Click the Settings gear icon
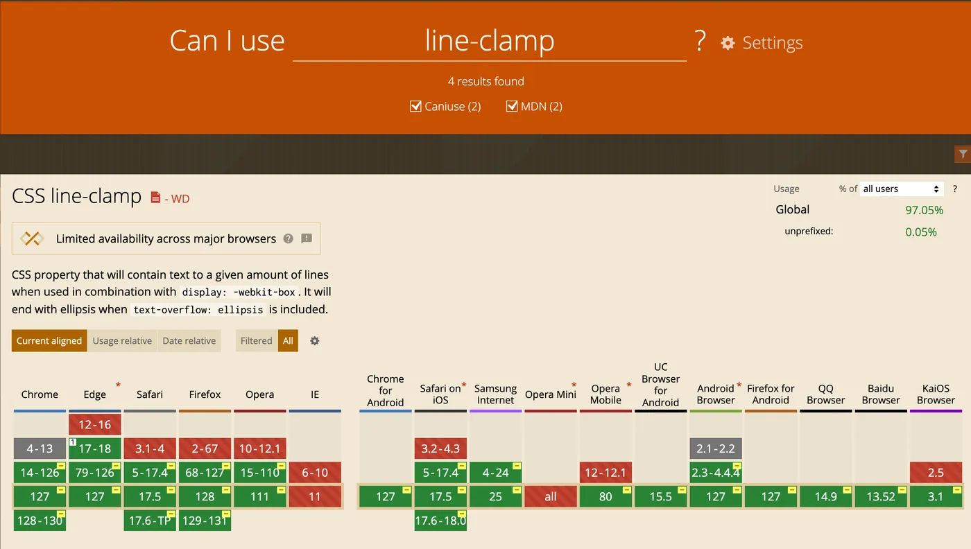This screenshot has height=549, width=971. (728, 43)
